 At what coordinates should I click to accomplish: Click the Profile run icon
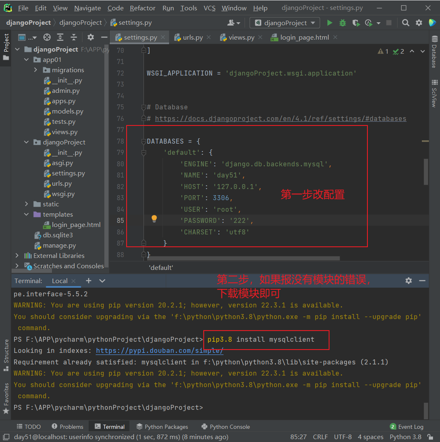pyautogui.click(x=368, y=23)
